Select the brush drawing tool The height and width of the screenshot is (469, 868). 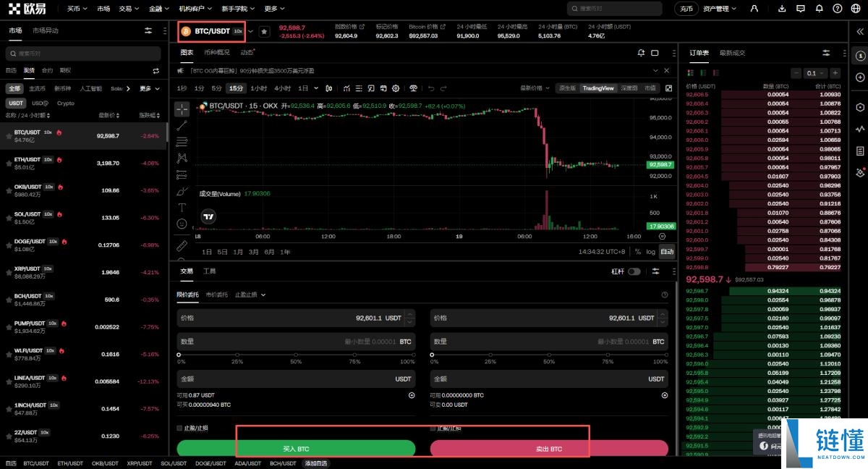182,191
